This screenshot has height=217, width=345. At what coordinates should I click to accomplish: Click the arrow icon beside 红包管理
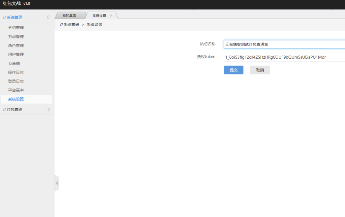49,110
